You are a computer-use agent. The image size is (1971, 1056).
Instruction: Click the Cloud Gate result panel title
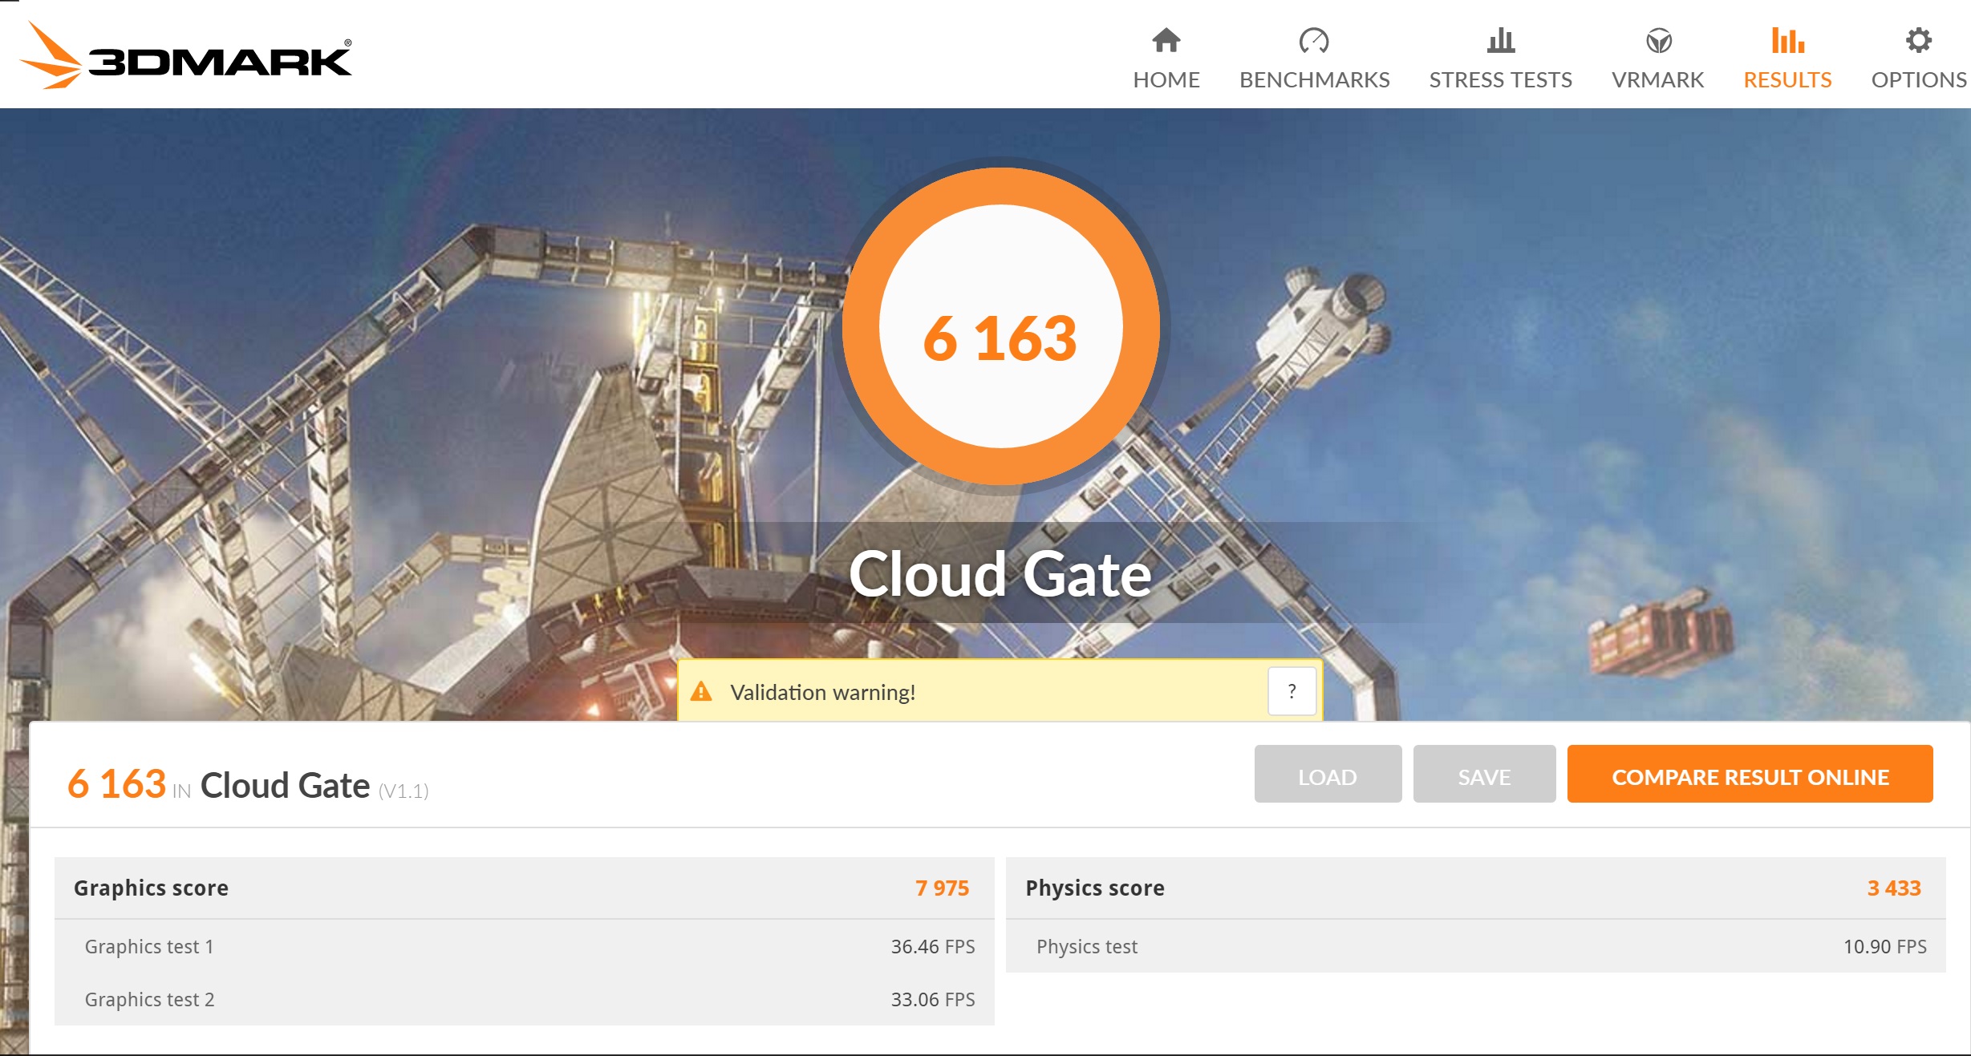285,785
